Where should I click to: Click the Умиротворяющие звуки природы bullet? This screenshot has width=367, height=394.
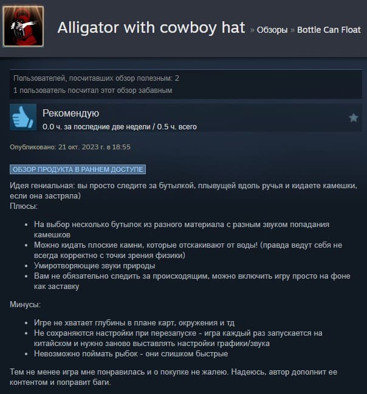click(95, 265)
